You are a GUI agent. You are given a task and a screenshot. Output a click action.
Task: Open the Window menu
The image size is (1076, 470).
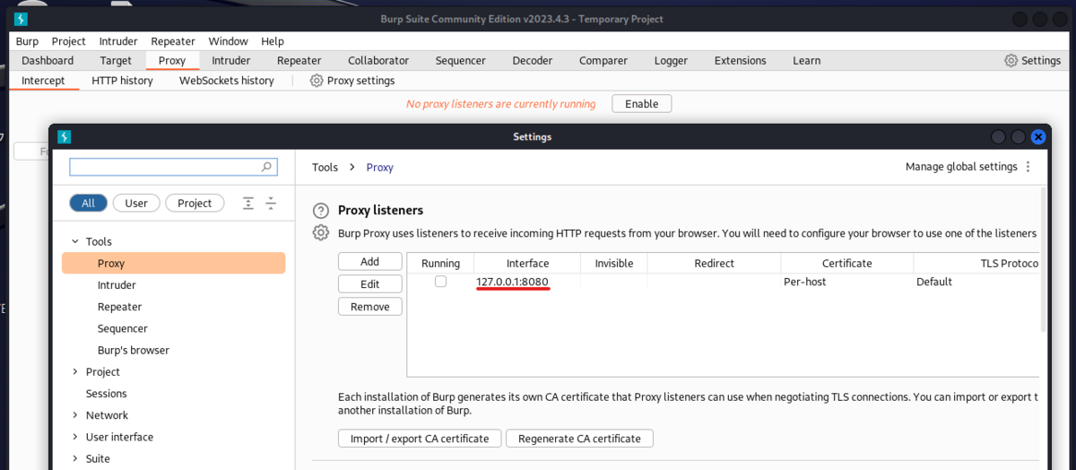(x=228, y=41)
